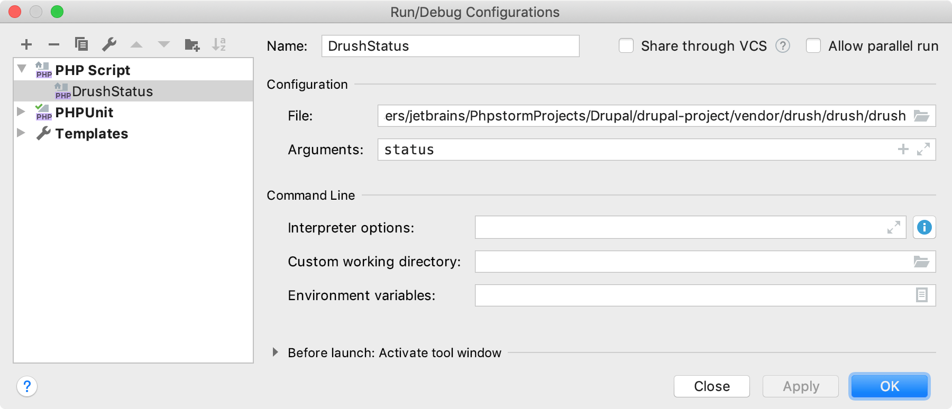952x409 pixels.
Task: Select PHP Script group label
Action: 93,70
